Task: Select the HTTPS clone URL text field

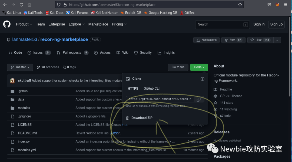Action: click(160, 99)
